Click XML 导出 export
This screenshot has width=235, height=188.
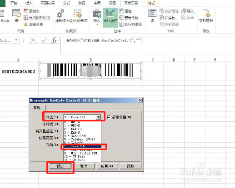[188, 18]
